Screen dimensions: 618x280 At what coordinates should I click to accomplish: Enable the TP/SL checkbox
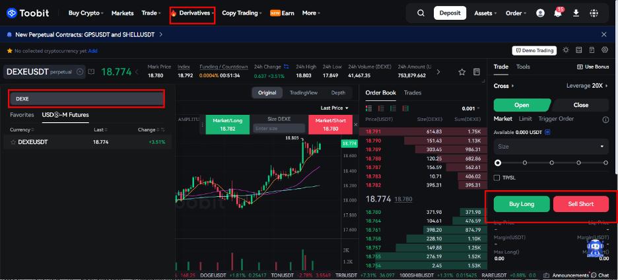[497, 178]
